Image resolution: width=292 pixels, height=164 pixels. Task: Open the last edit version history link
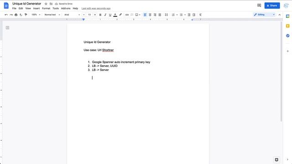coord(96,8)
